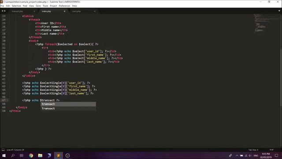Viewport: 282px width, 159px height.
Task: Click Line 47, Column status text
Action: tap(15, 150)
